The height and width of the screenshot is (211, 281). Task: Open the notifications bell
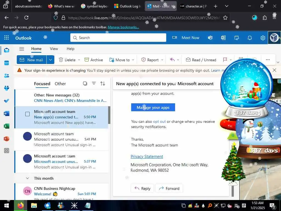[250, 38]
